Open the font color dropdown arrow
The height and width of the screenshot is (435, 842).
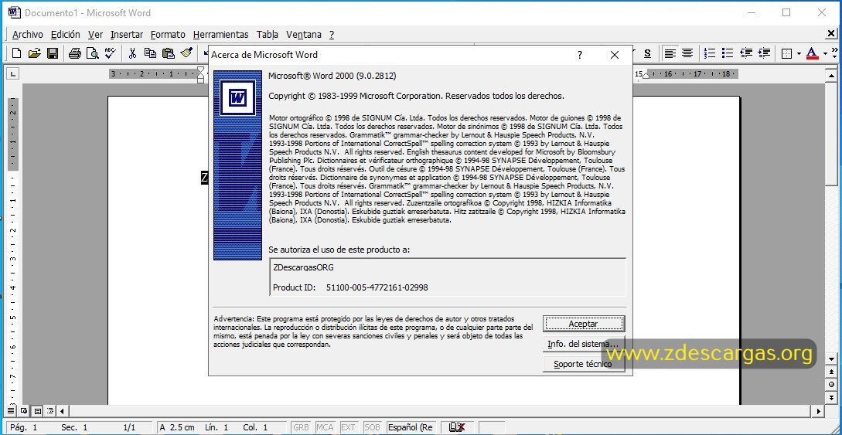[825, 53]
